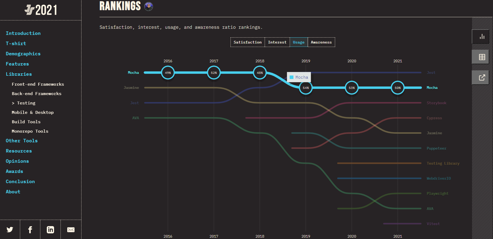This screenshot has width=493, height=239.
Task: Click the AVA label on the left
Action: (136, 118)
